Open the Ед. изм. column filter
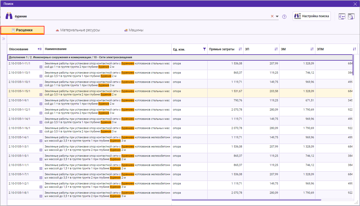360x206 pixels. point(205,49)
